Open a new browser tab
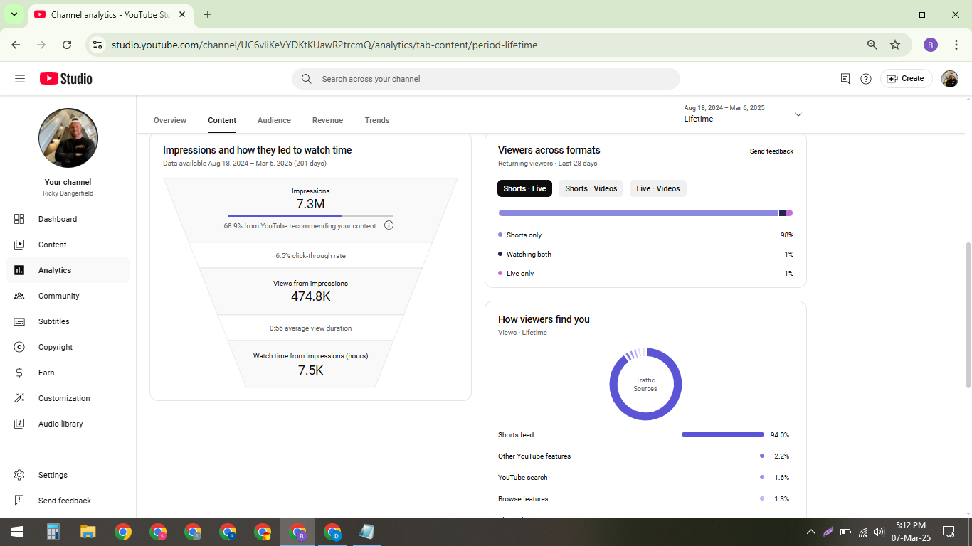 pyautogui.click(x=208, y=14)
